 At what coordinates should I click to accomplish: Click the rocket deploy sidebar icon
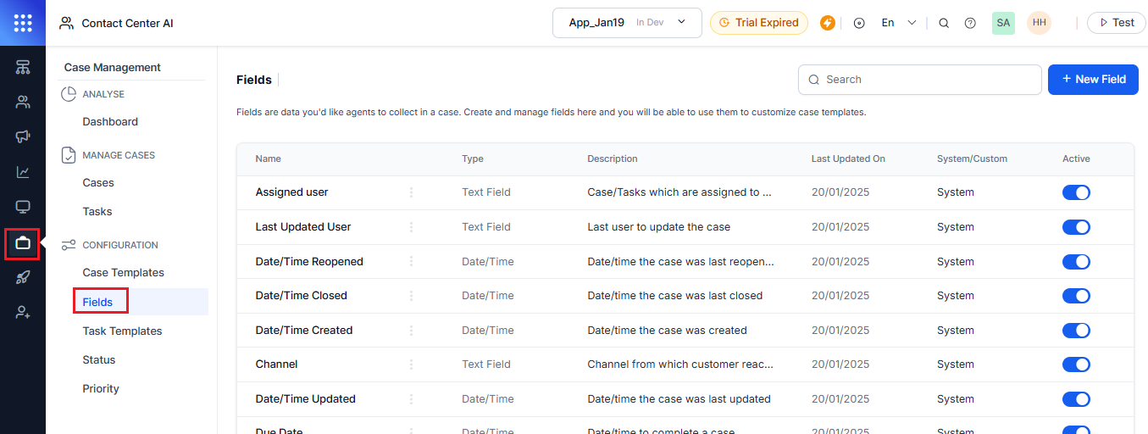coord(23,278)
